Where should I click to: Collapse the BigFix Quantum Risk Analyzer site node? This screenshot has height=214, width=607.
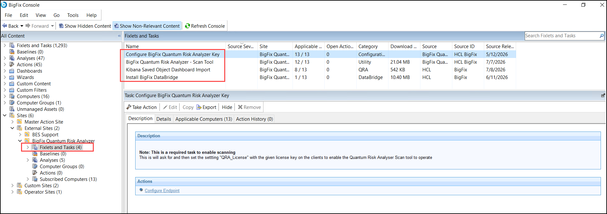[20, 141]
